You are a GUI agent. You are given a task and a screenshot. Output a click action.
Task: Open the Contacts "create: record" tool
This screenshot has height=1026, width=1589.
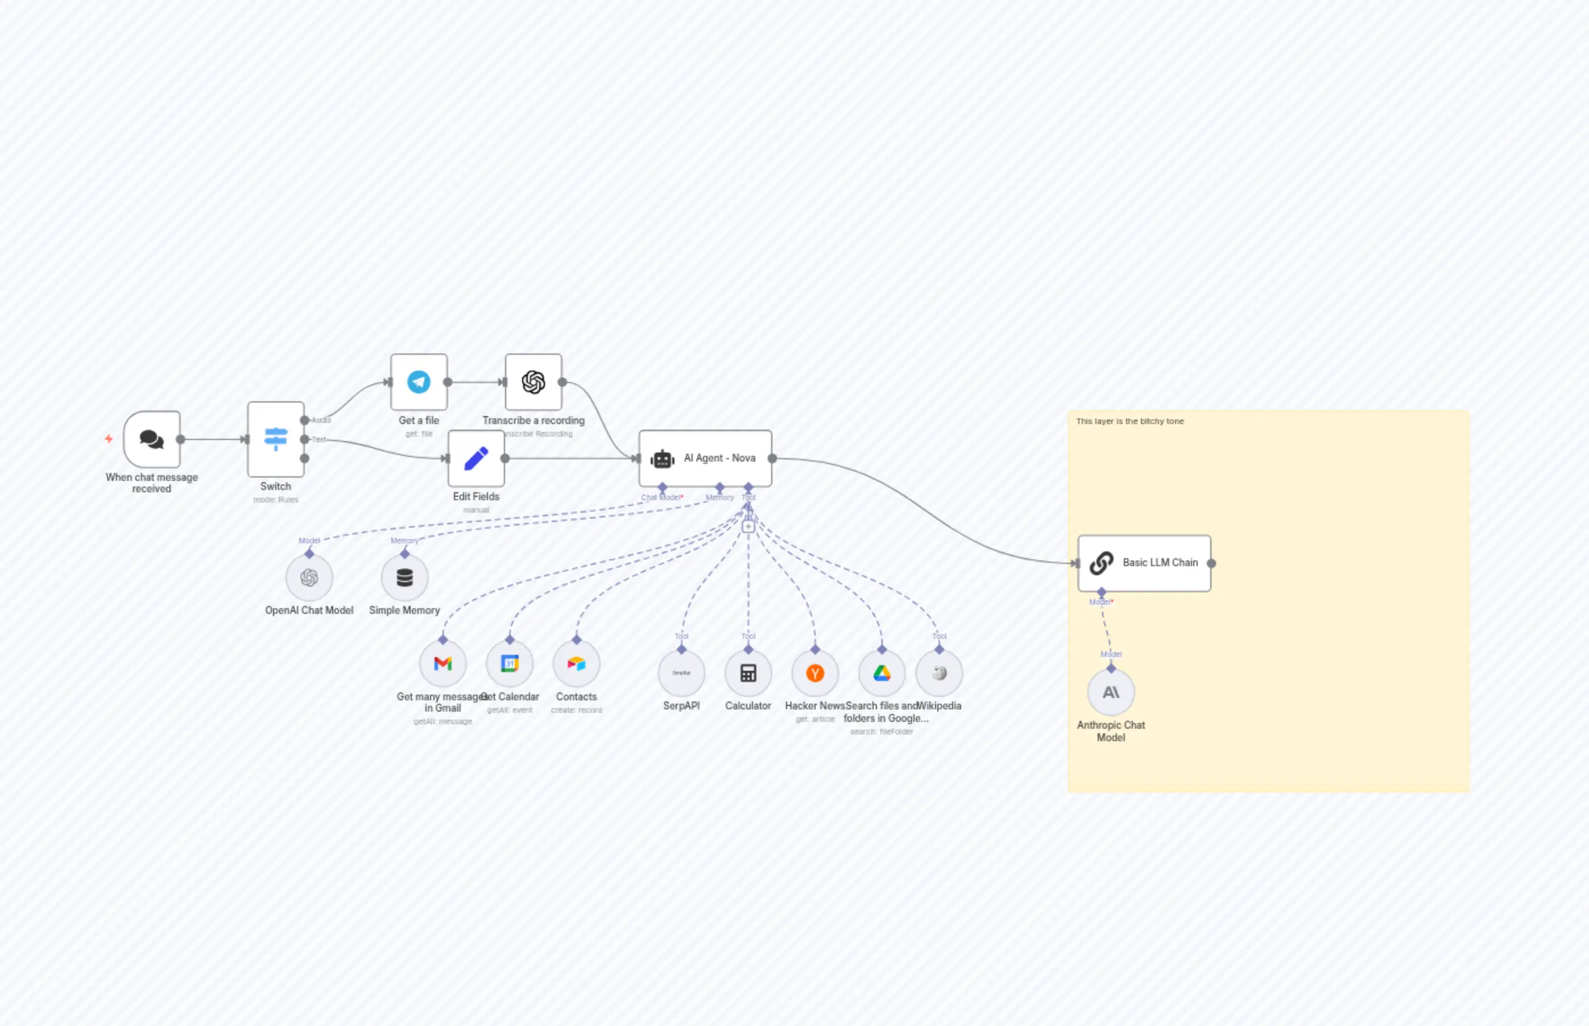coord(576,663)
